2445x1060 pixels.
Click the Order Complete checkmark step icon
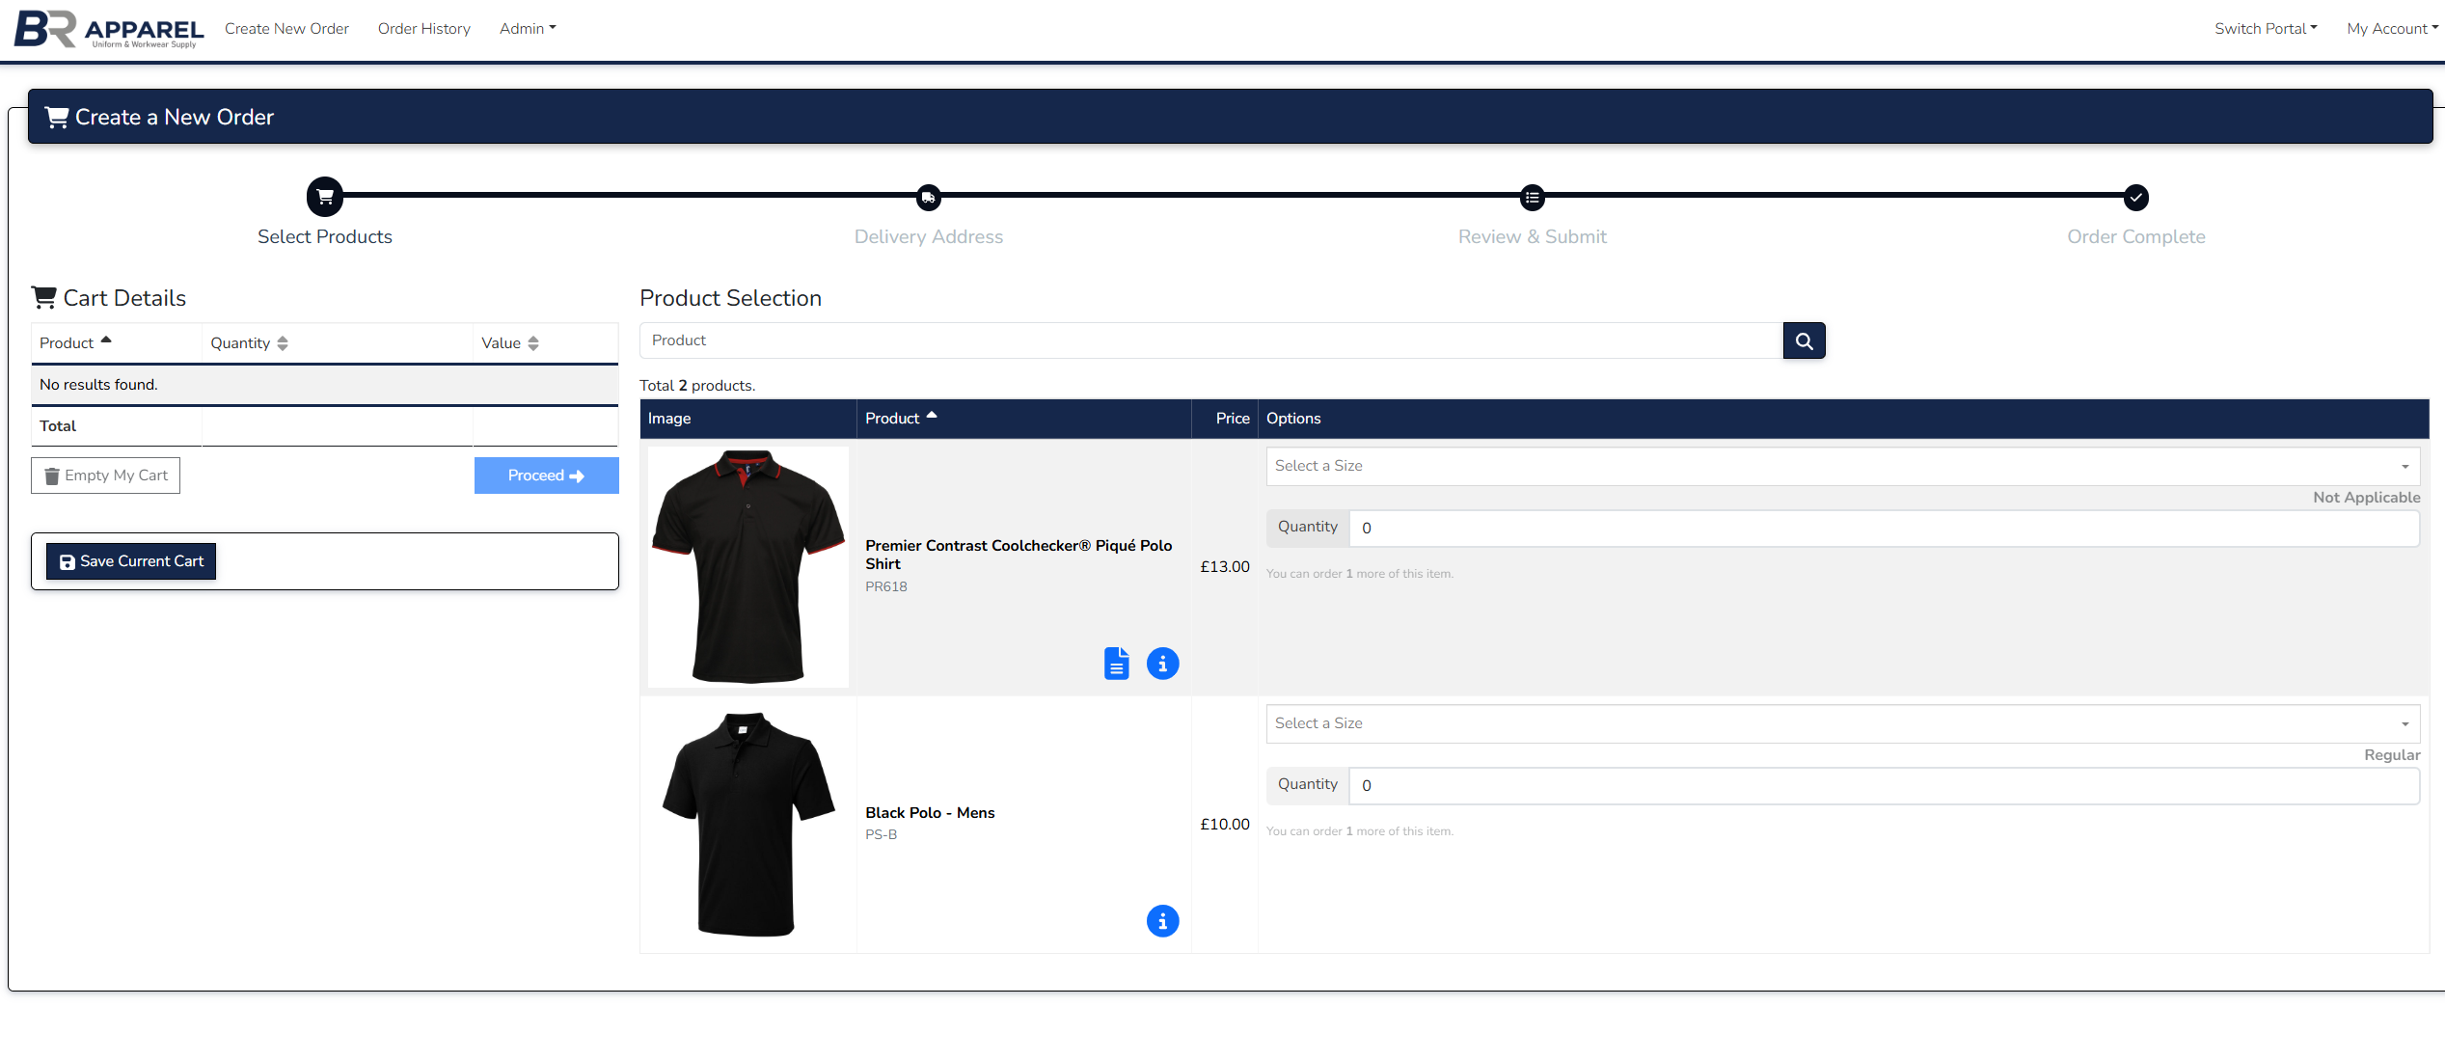2135,198
